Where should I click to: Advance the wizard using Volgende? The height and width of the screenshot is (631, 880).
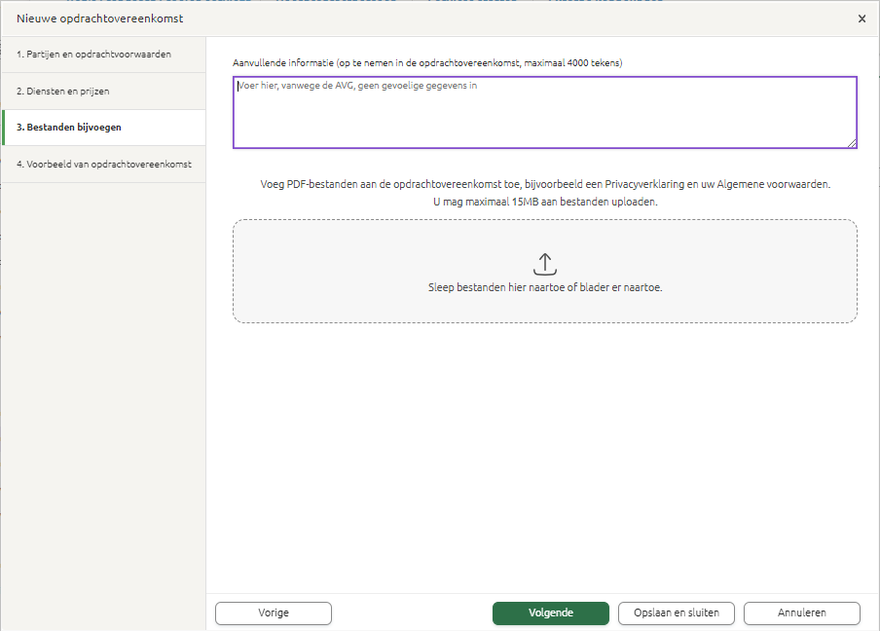[x=550, y=612]
